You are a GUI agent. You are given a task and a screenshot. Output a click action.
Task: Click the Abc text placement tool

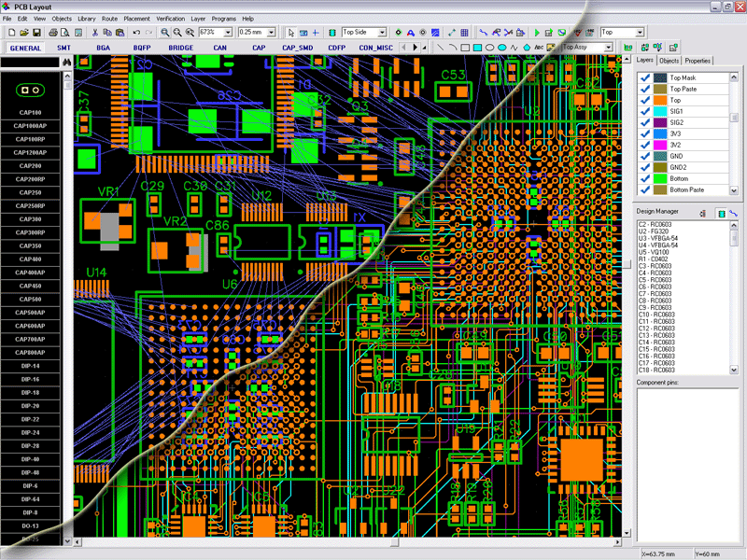(539, 48)
